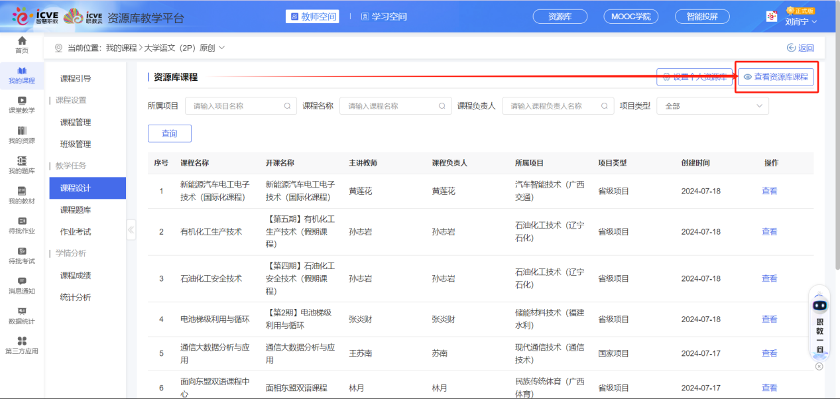Click the 有机化工生产技术 course name cell
Viewport: 840px width, 399px height.
pyautogui.click(x=211, y=232)
